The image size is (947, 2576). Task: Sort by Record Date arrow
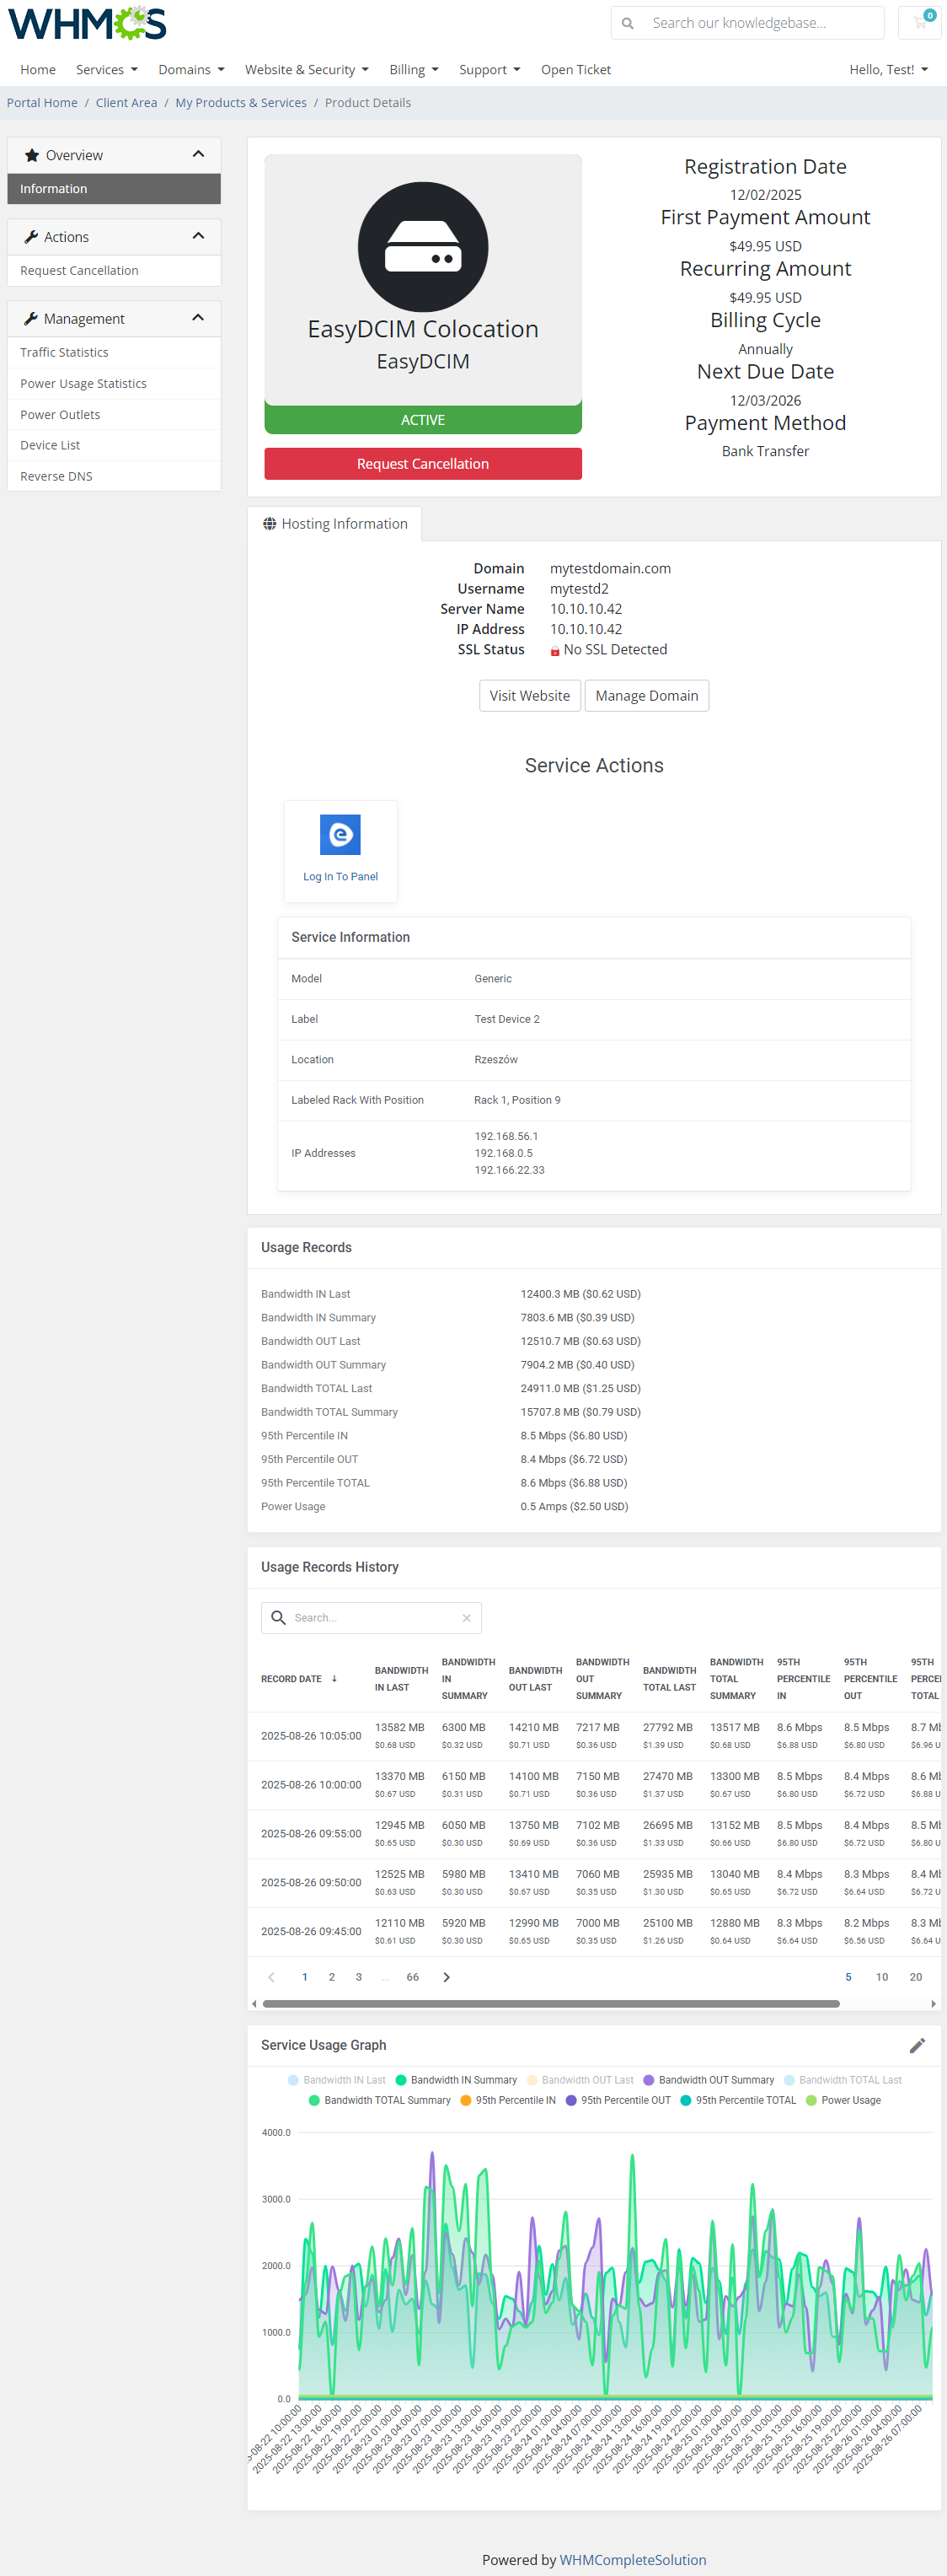point(334,1679)
